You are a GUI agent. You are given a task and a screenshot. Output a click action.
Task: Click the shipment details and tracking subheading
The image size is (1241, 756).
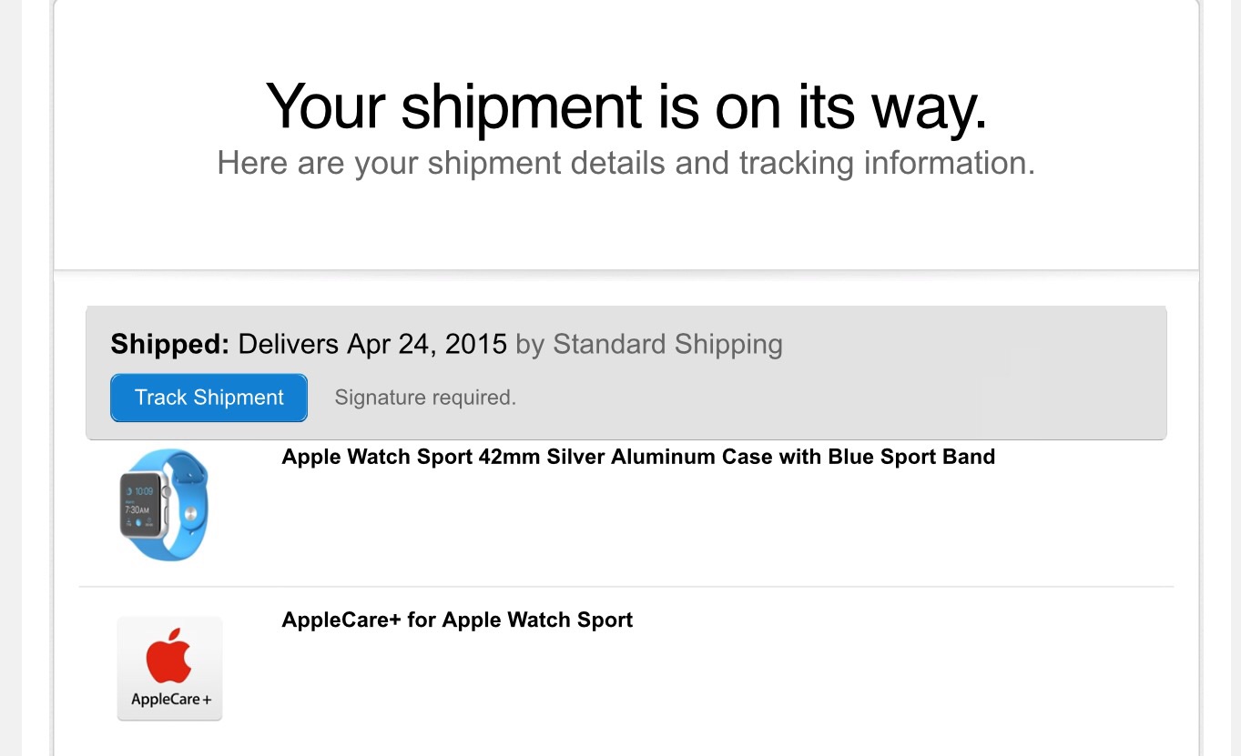[626, 164]
